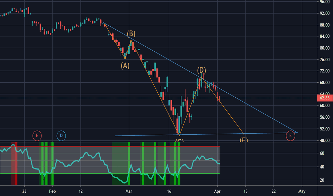Click the 48.00 price axis label
This screenshot has height=196, width=333.
click(x=325, y=140)
